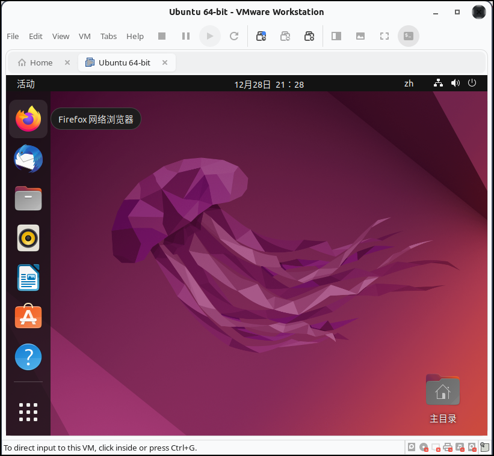Open Ubuntu Software store
The image size is (494, 456).
pyautogui.click(x=28, y=317)
